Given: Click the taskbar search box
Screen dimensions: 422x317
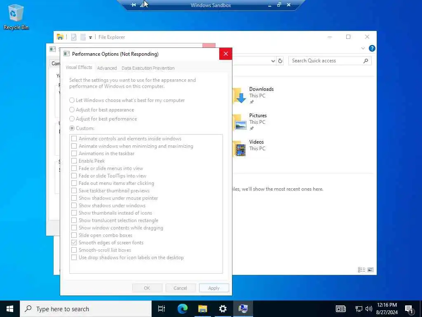Looking at the screenshot, I should [x=86, y=309].
